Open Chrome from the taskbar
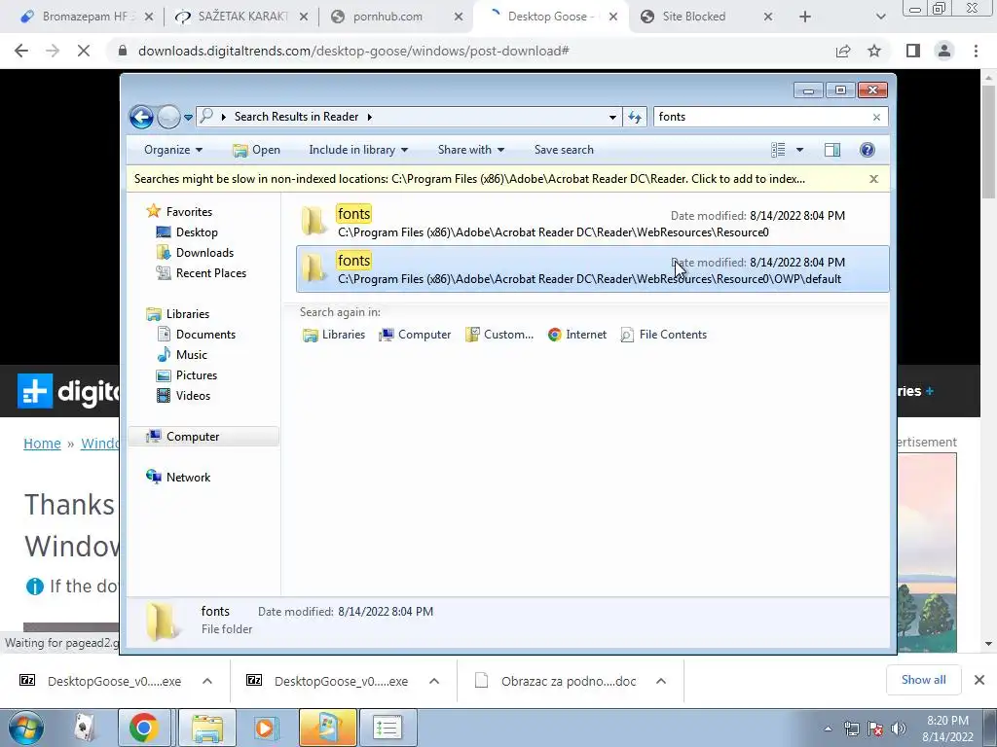 pyautogui.click(x=144, y=728)
